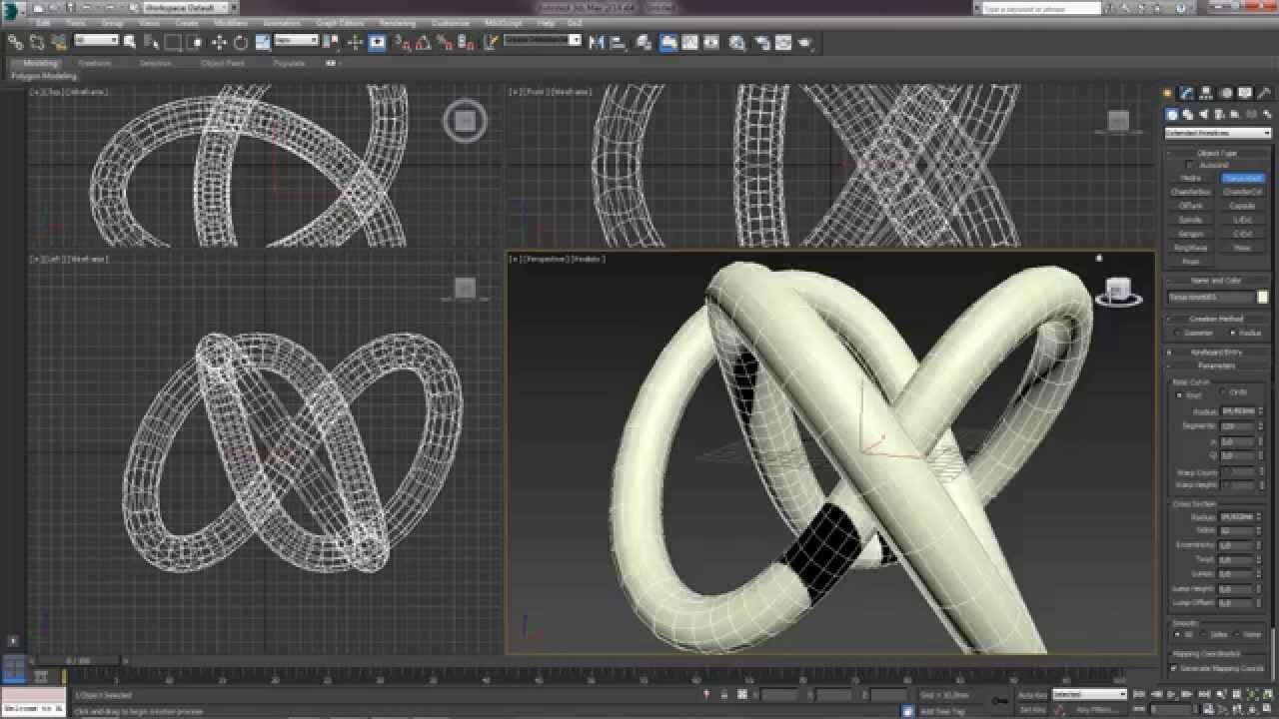
Task: Select the Select and Link tool
Action: coord(15,42)
